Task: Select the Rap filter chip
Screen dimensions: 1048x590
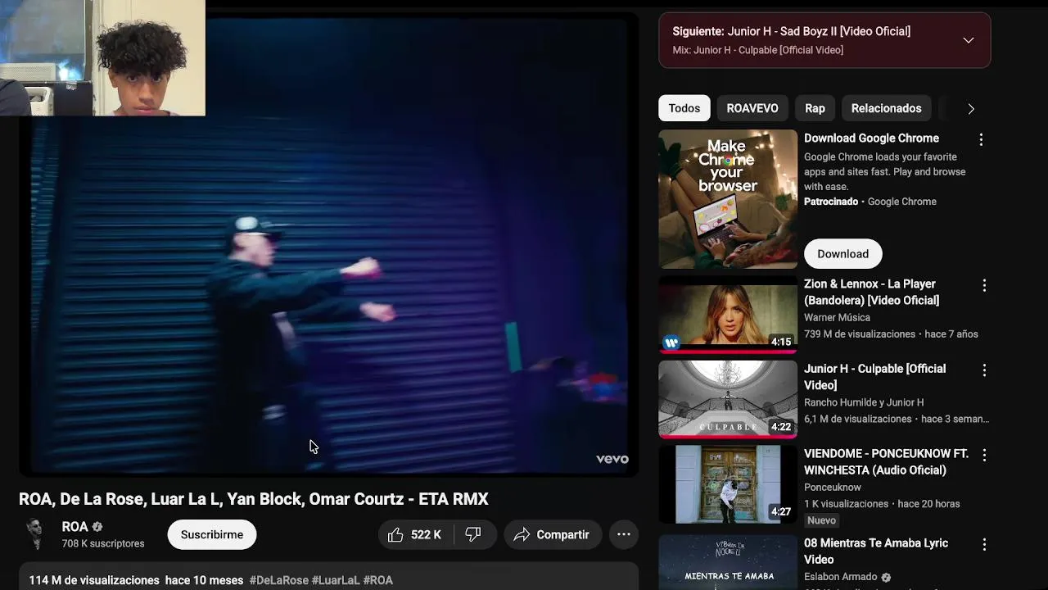Action: tap(815, 108)
